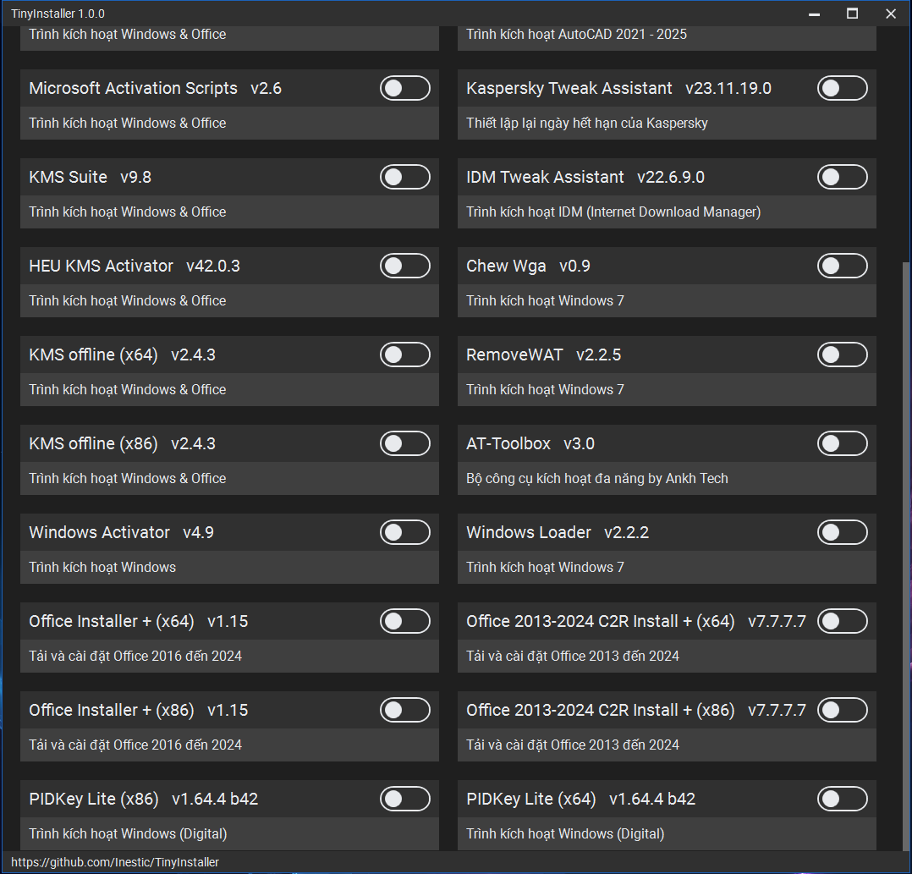This screenshot has height=874, width=912.
Task: Select the Microsoft Activation Scripts title text
Action: click(x=133, y=88)
